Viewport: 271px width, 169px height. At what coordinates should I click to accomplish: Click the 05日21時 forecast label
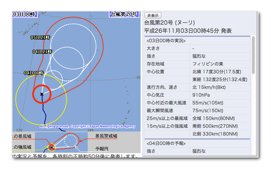pyautogui.click(x=40, y=38)
